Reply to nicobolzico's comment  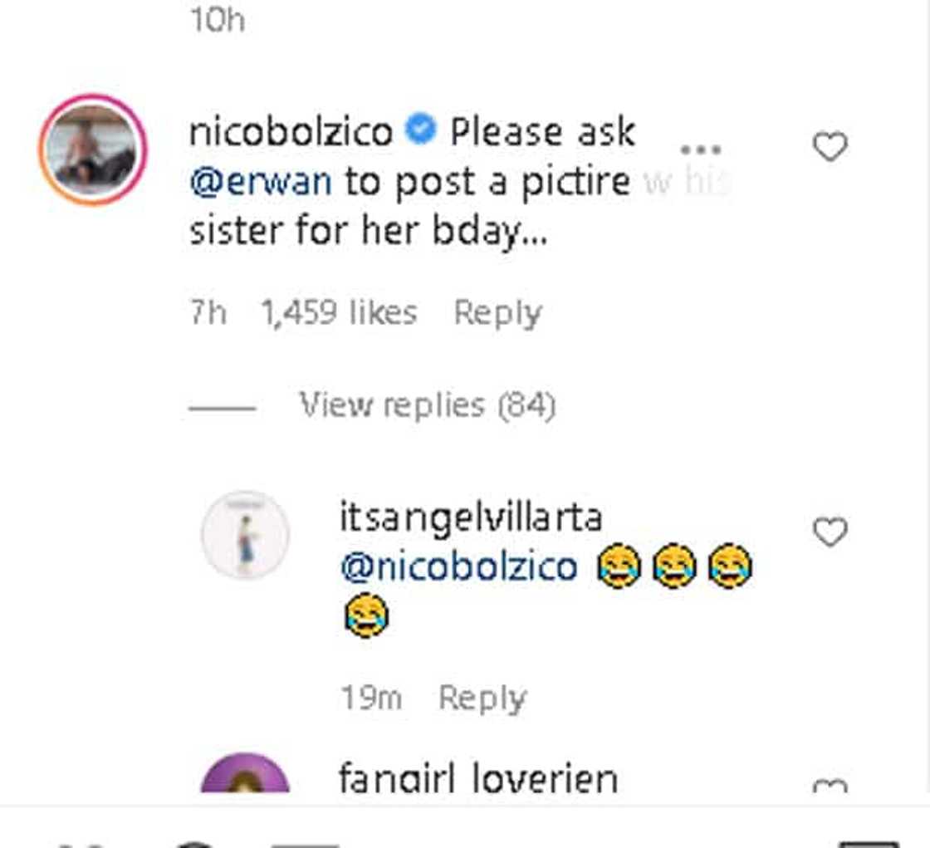(x=497, y=313)
